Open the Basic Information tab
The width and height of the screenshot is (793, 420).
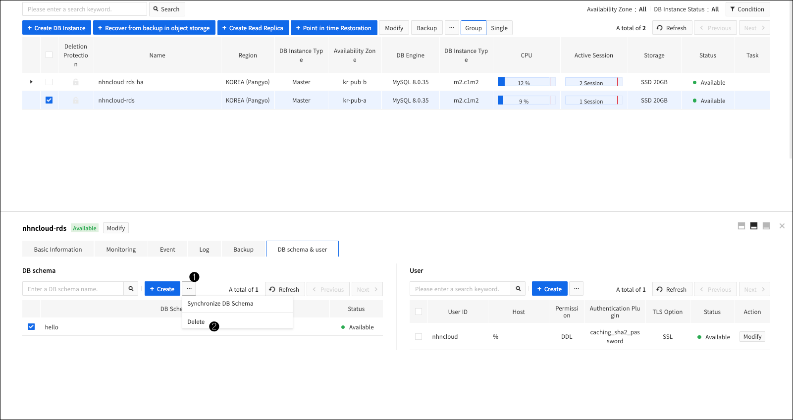[58, 249]
